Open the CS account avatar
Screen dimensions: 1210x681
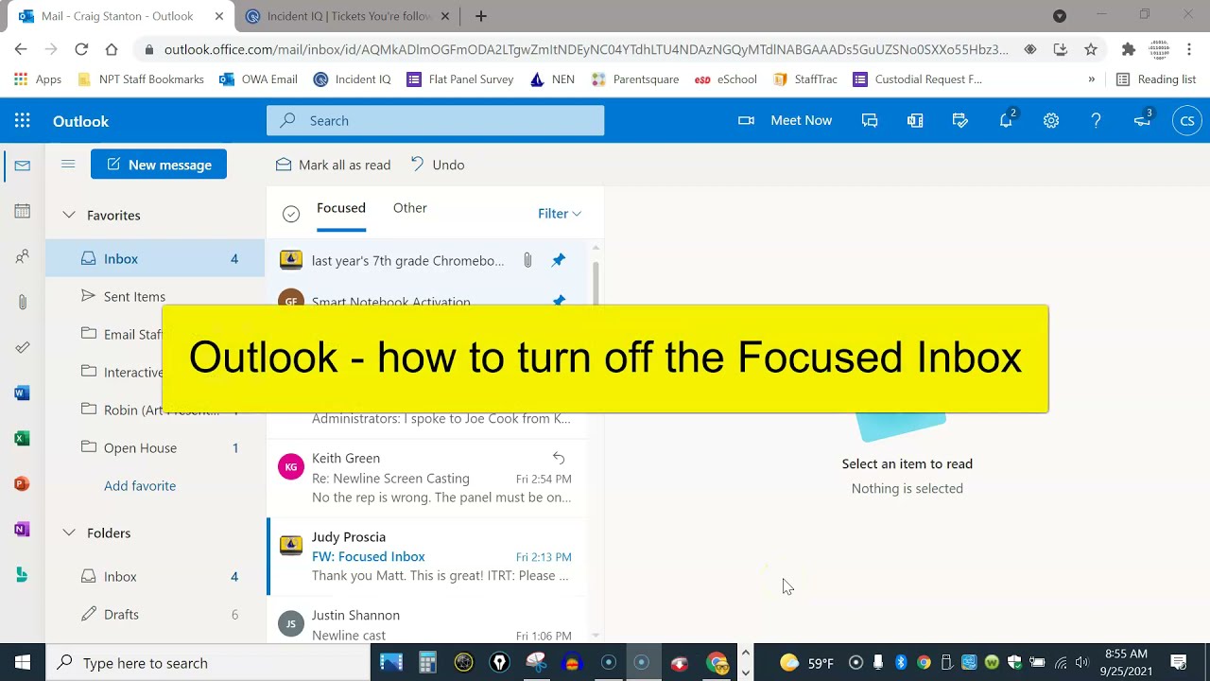[1187, 121]
